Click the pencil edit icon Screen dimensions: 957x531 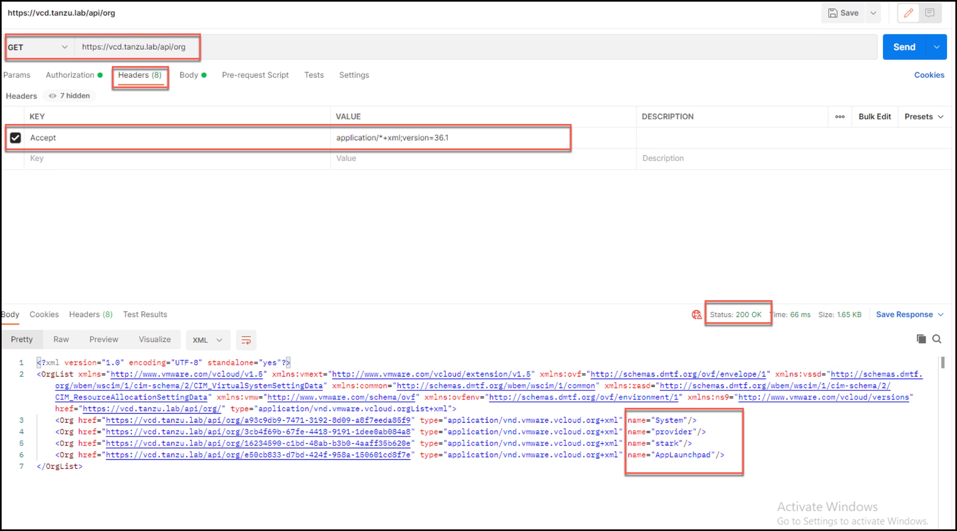point(908,13)
